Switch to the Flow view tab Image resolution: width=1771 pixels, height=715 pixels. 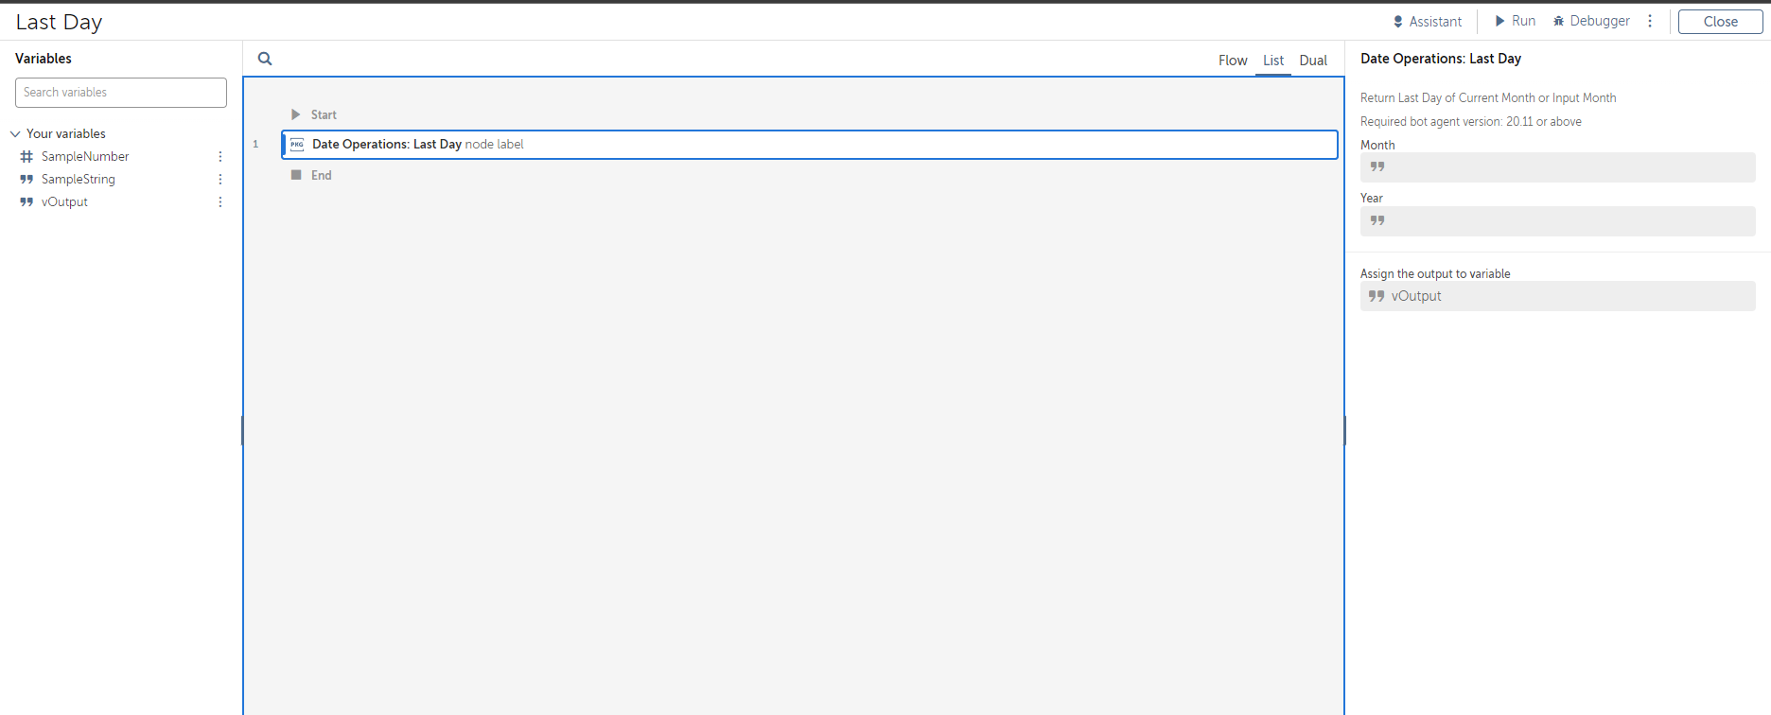pyautogui.click(x=1232, y=61)
